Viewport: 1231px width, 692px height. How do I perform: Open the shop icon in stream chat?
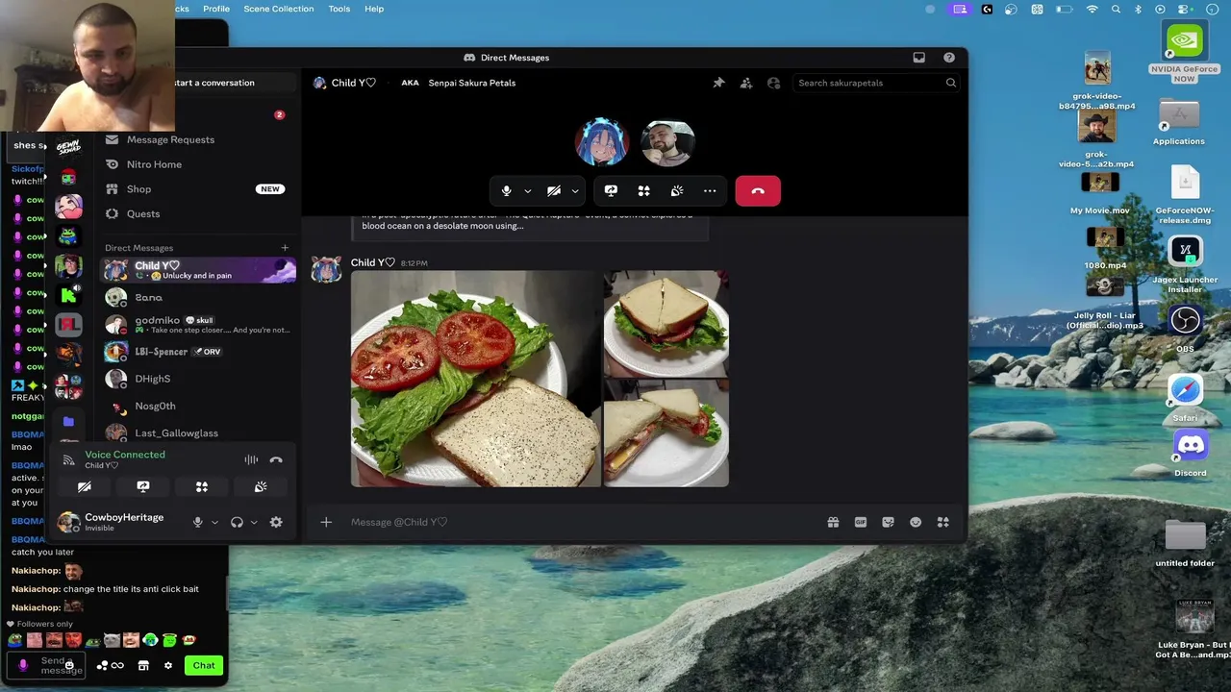(x=143, y=665)
